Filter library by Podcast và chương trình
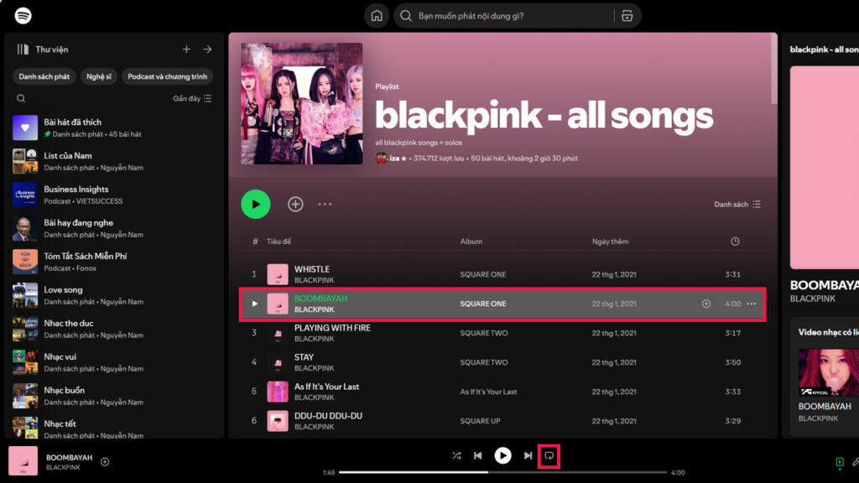 coord(167,76)
